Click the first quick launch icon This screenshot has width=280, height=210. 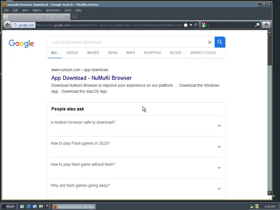point(22,207)
